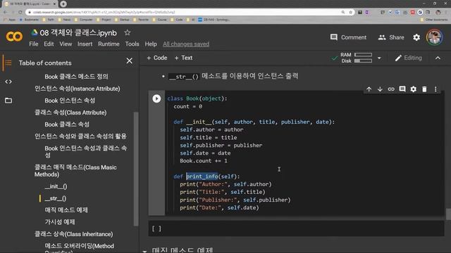451x253 pixels.
Task: Open cell editor settings gear
Action: tap(414, 89)
